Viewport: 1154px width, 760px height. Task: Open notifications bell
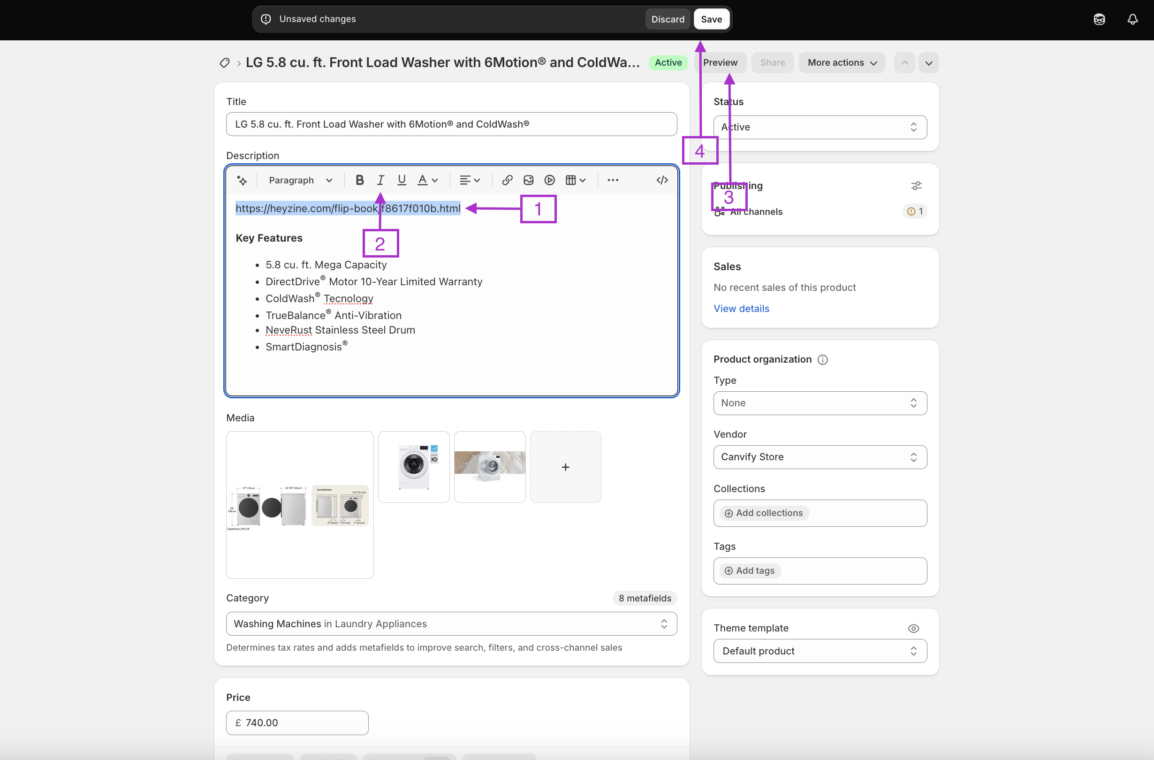(1132, 19)
